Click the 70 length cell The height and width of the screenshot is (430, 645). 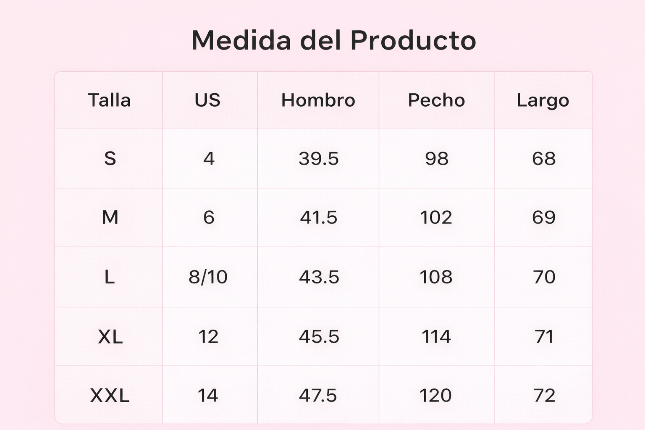[x=544, y=277]
